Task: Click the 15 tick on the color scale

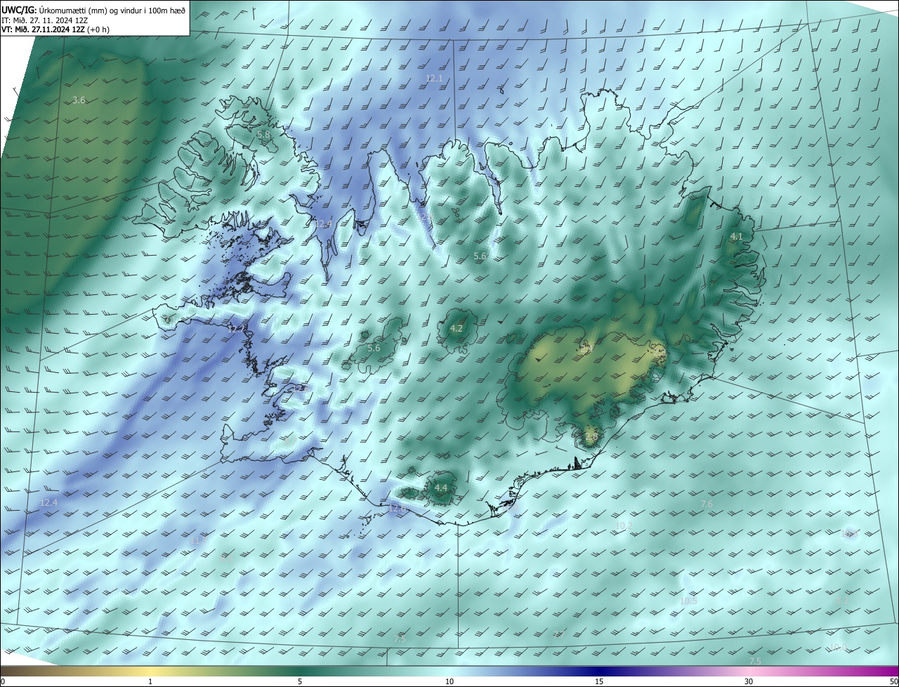Action: tap(599, 682)
